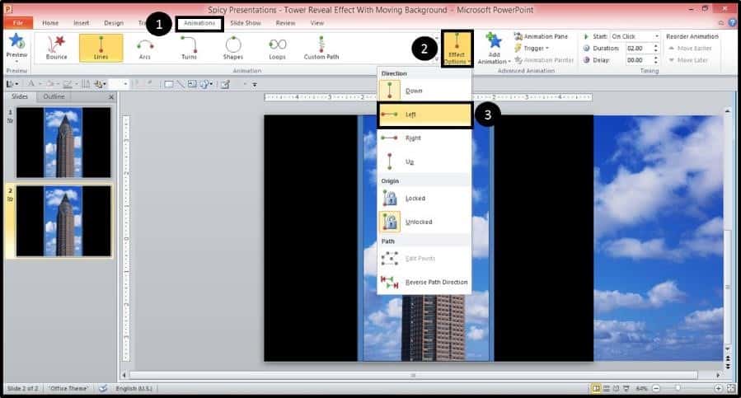This screenshot has width=741, height=398.
Task: Choose the Arcs motion path
Action: click(x=145, y=48)
